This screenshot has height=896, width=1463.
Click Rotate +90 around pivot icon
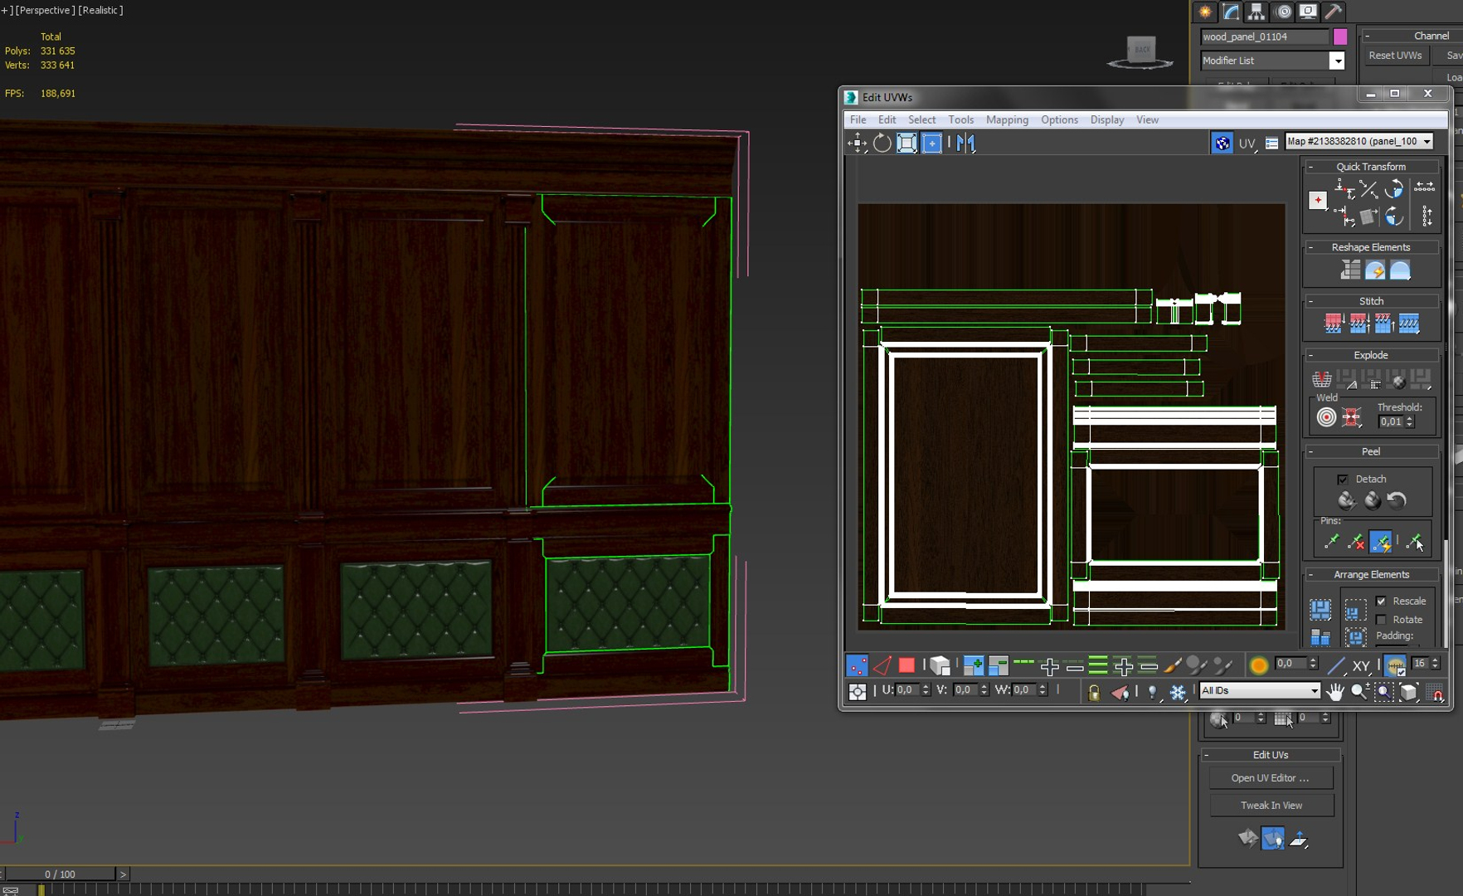[x=1394, y=189]
